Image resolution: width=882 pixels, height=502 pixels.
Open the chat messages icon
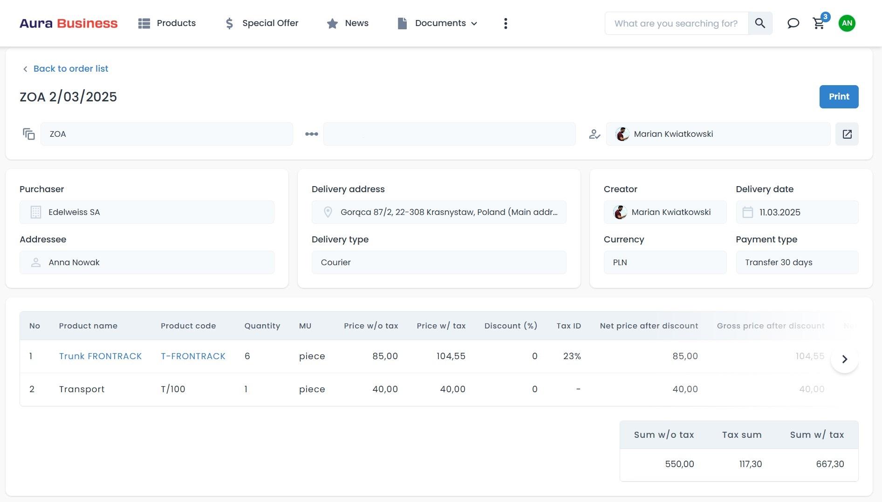[x=793, y=23]
